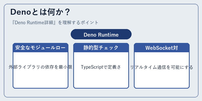Screen dimensions: 202x101
Task: Click body text '外部ライブラリの依存を最小限'
Action: click(40, 67)
